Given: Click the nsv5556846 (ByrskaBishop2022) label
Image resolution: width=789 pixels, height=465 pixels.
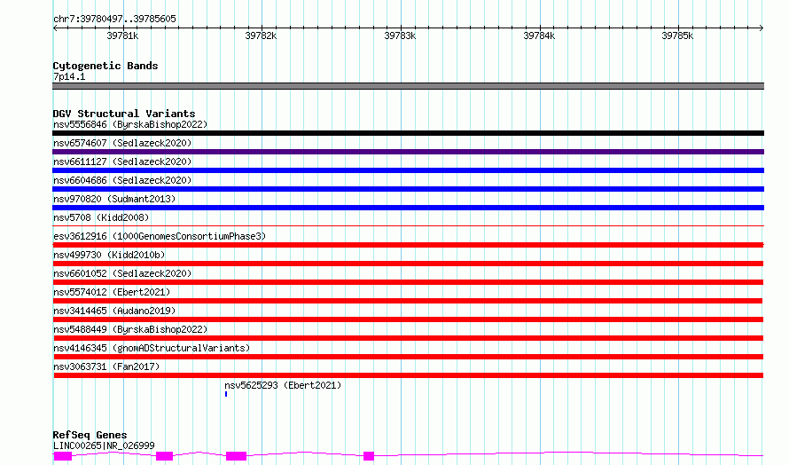Looking at the screenshot, I should click(x=130, y=124).
